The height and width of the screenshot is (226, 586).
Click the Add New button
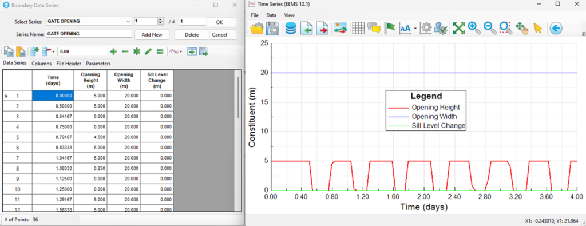click(152, 35)
